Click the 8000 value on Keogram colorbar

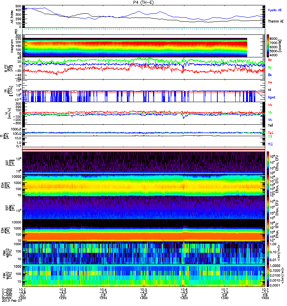[x=274, y=39]
